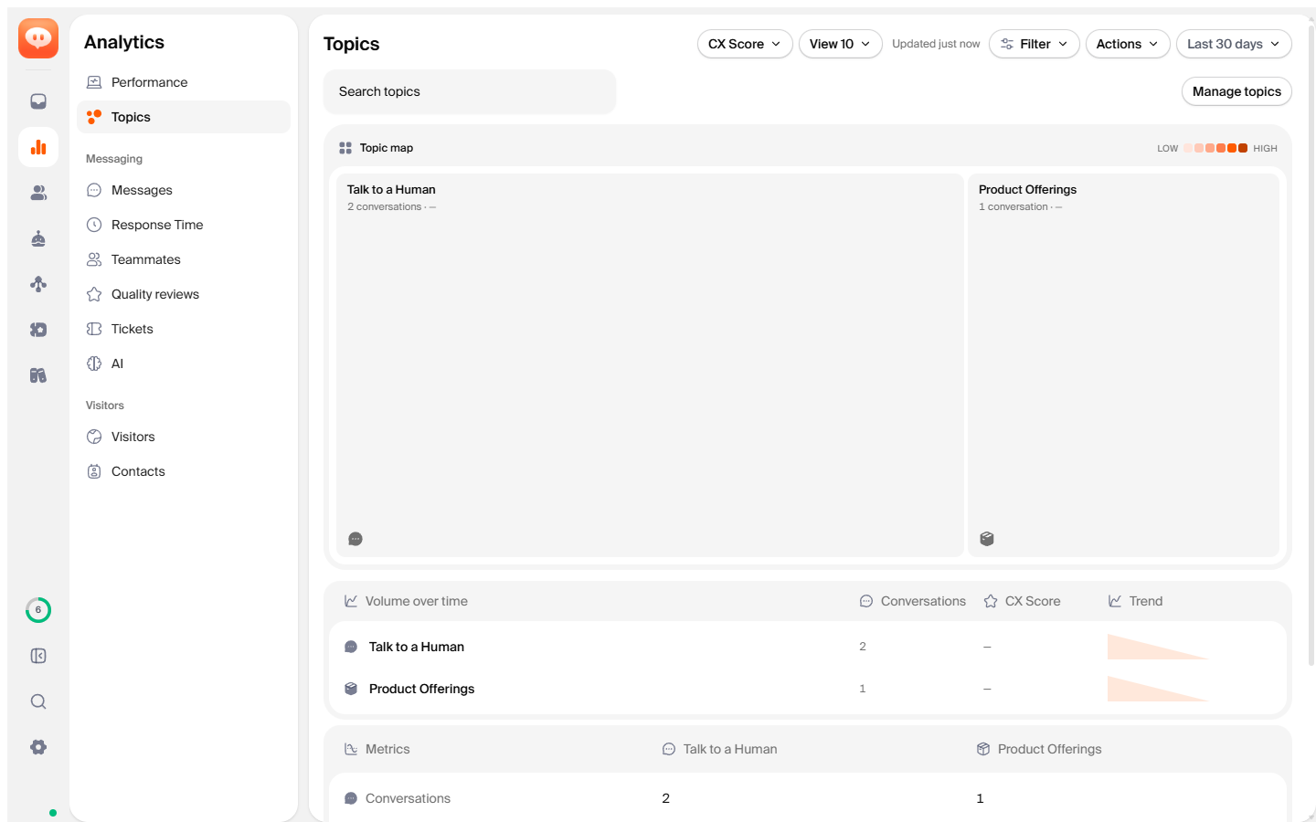Click the onboarding progress circle showing 6
The image size is (1316, 822).
pos(38,610)
